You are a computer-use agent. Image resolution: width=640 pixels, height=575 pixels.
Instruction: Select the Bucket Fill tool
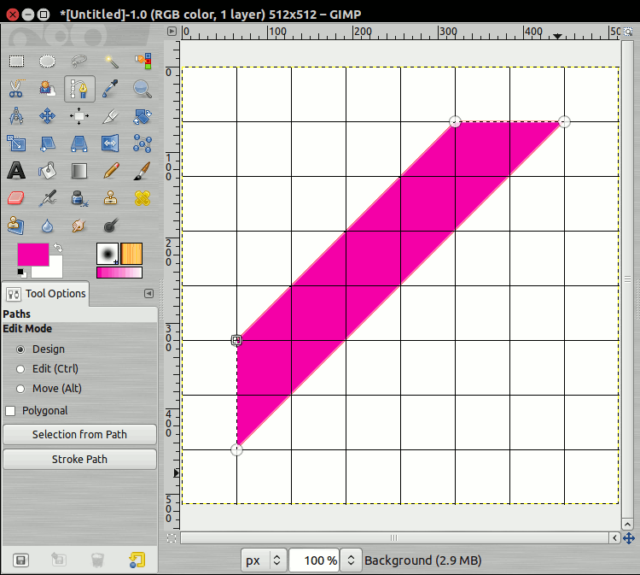47,171
